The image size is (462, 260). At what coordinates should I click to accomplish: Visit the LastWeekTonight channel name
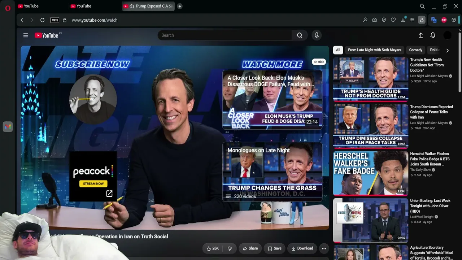pyautogui.click(x=422, y=217)
